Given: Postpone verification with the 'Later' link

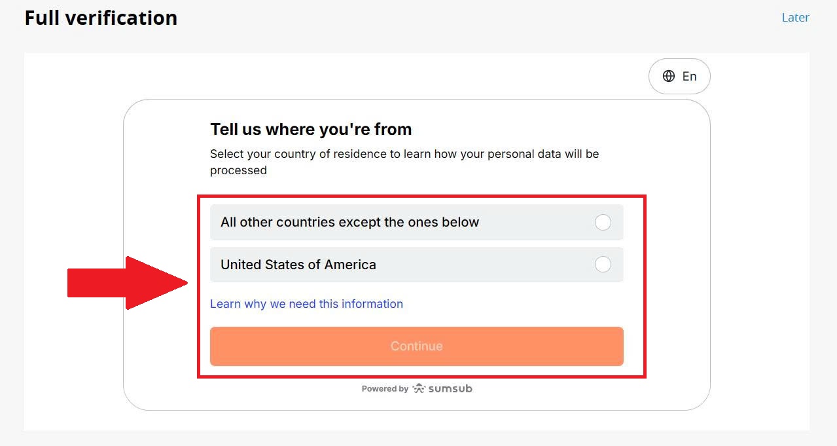Looking at the screenshot, I should coord(795,18).
